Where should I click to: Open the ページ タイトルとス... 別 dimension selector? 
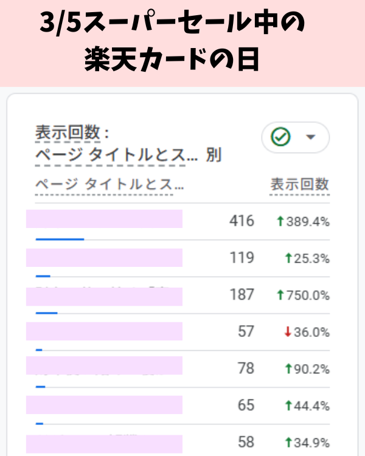point(128,155)
